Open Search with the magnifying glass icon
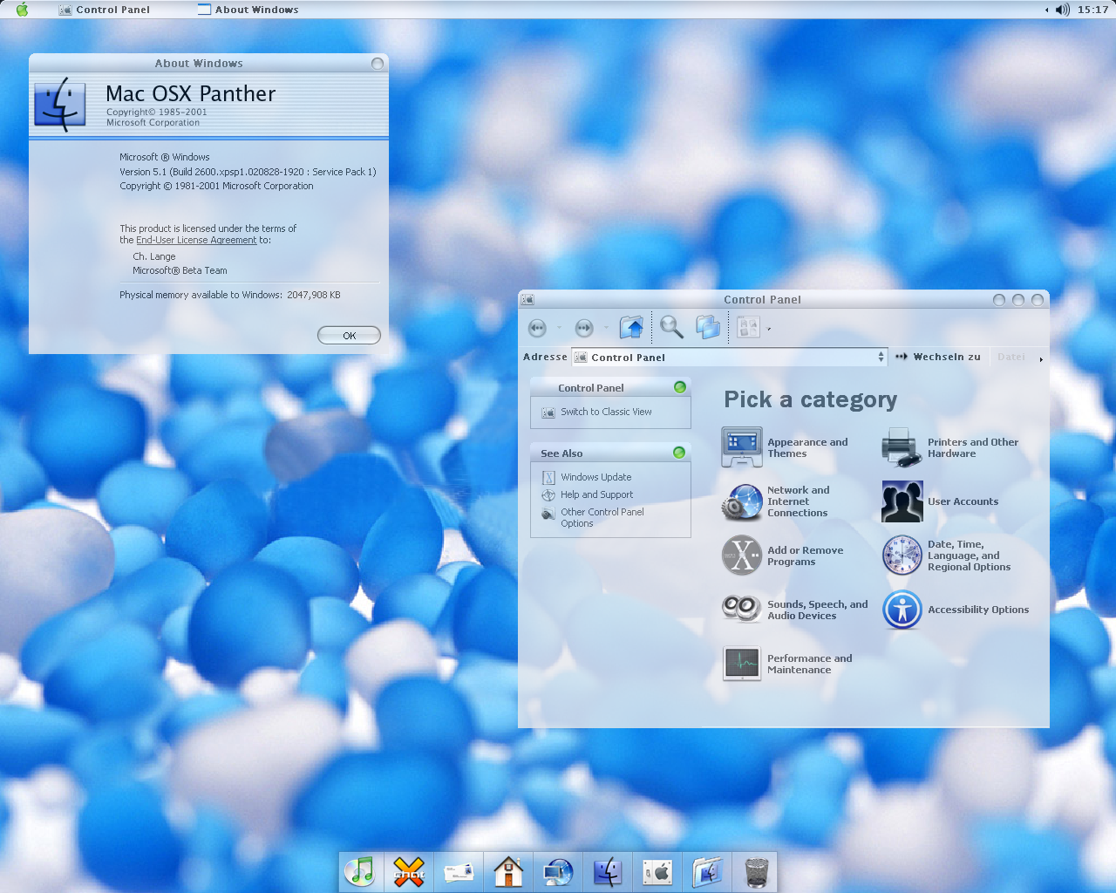Screen dimensions: 1116x893 point(670,328)
